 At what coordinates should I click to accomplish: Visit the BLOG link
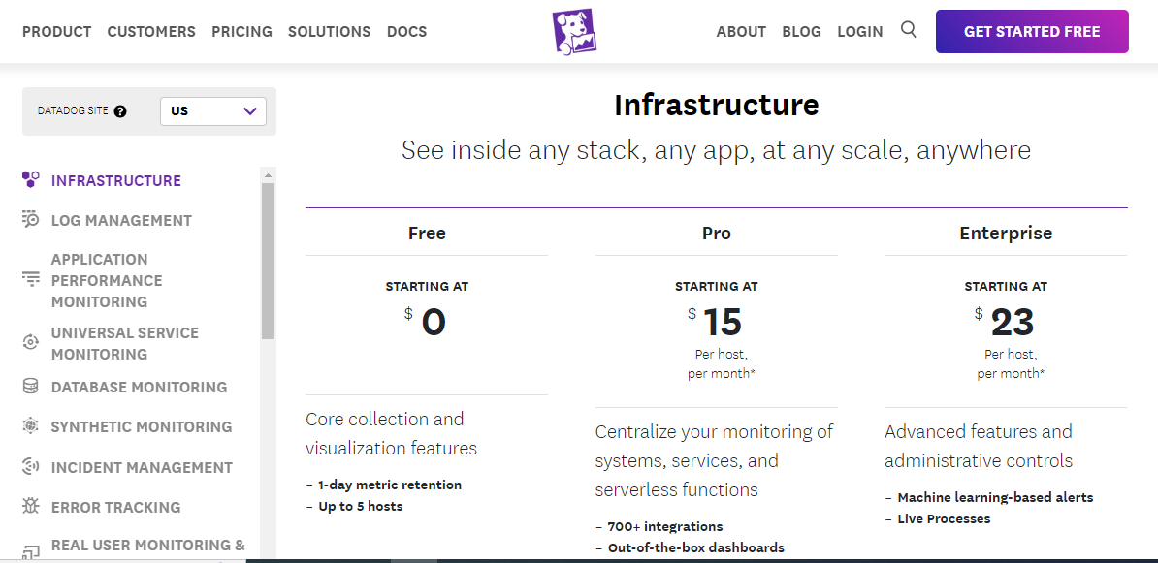801,32
